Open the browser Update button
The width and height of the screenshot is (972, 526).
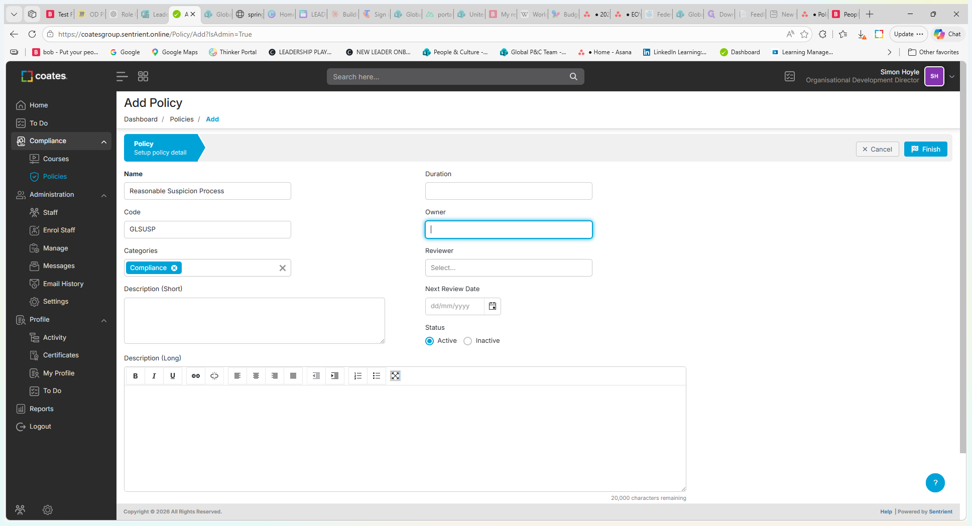908,34
